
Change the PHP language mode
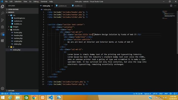(x=166, y=94)
